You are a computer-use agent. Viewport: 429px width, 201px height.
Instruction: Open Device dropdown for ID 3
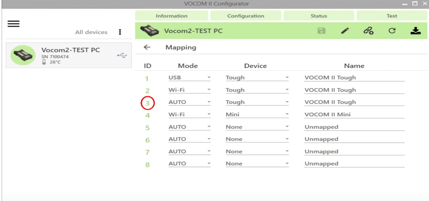point(257,102)
